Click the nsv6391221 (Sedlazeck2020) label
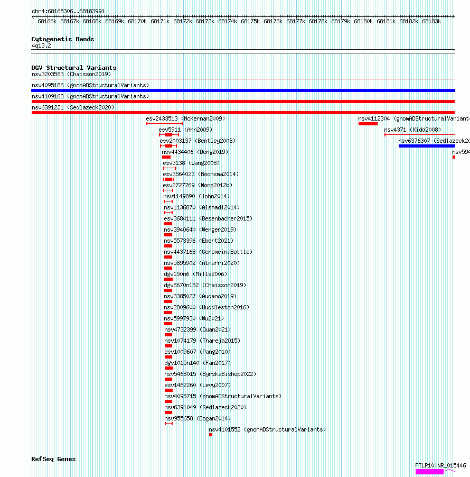 pos(73,107)
